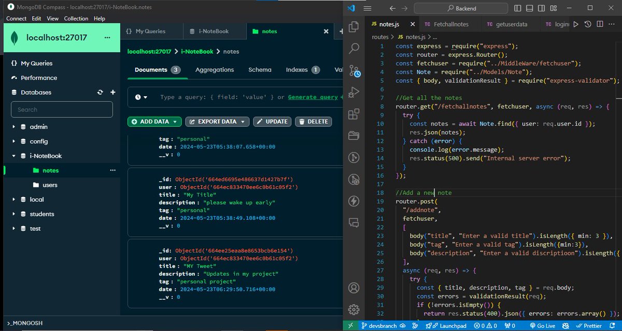The height and width of the screenshot is (331, 622).
Task: Open the EXPORT DATA dropdown
Action: click(217, 122)
